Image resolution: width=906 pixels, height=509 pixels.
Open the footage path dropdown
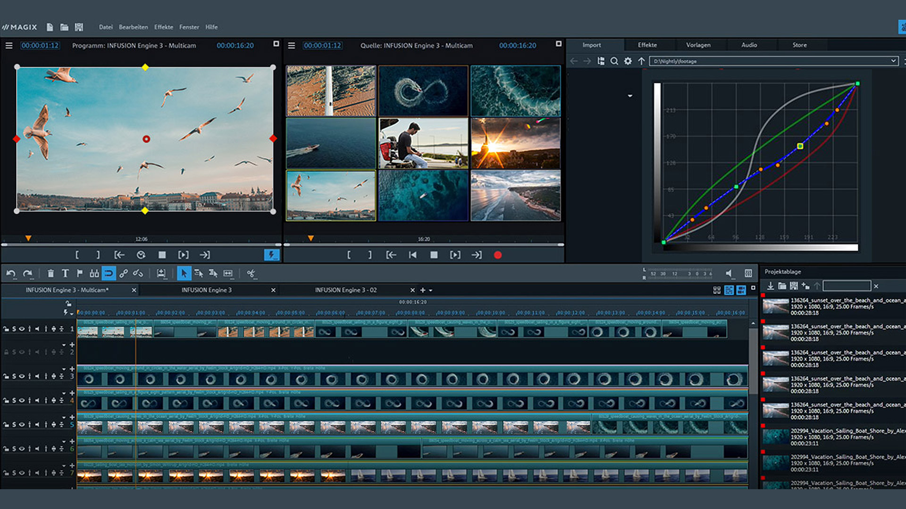pyautogui.click(x=893, y=61)
